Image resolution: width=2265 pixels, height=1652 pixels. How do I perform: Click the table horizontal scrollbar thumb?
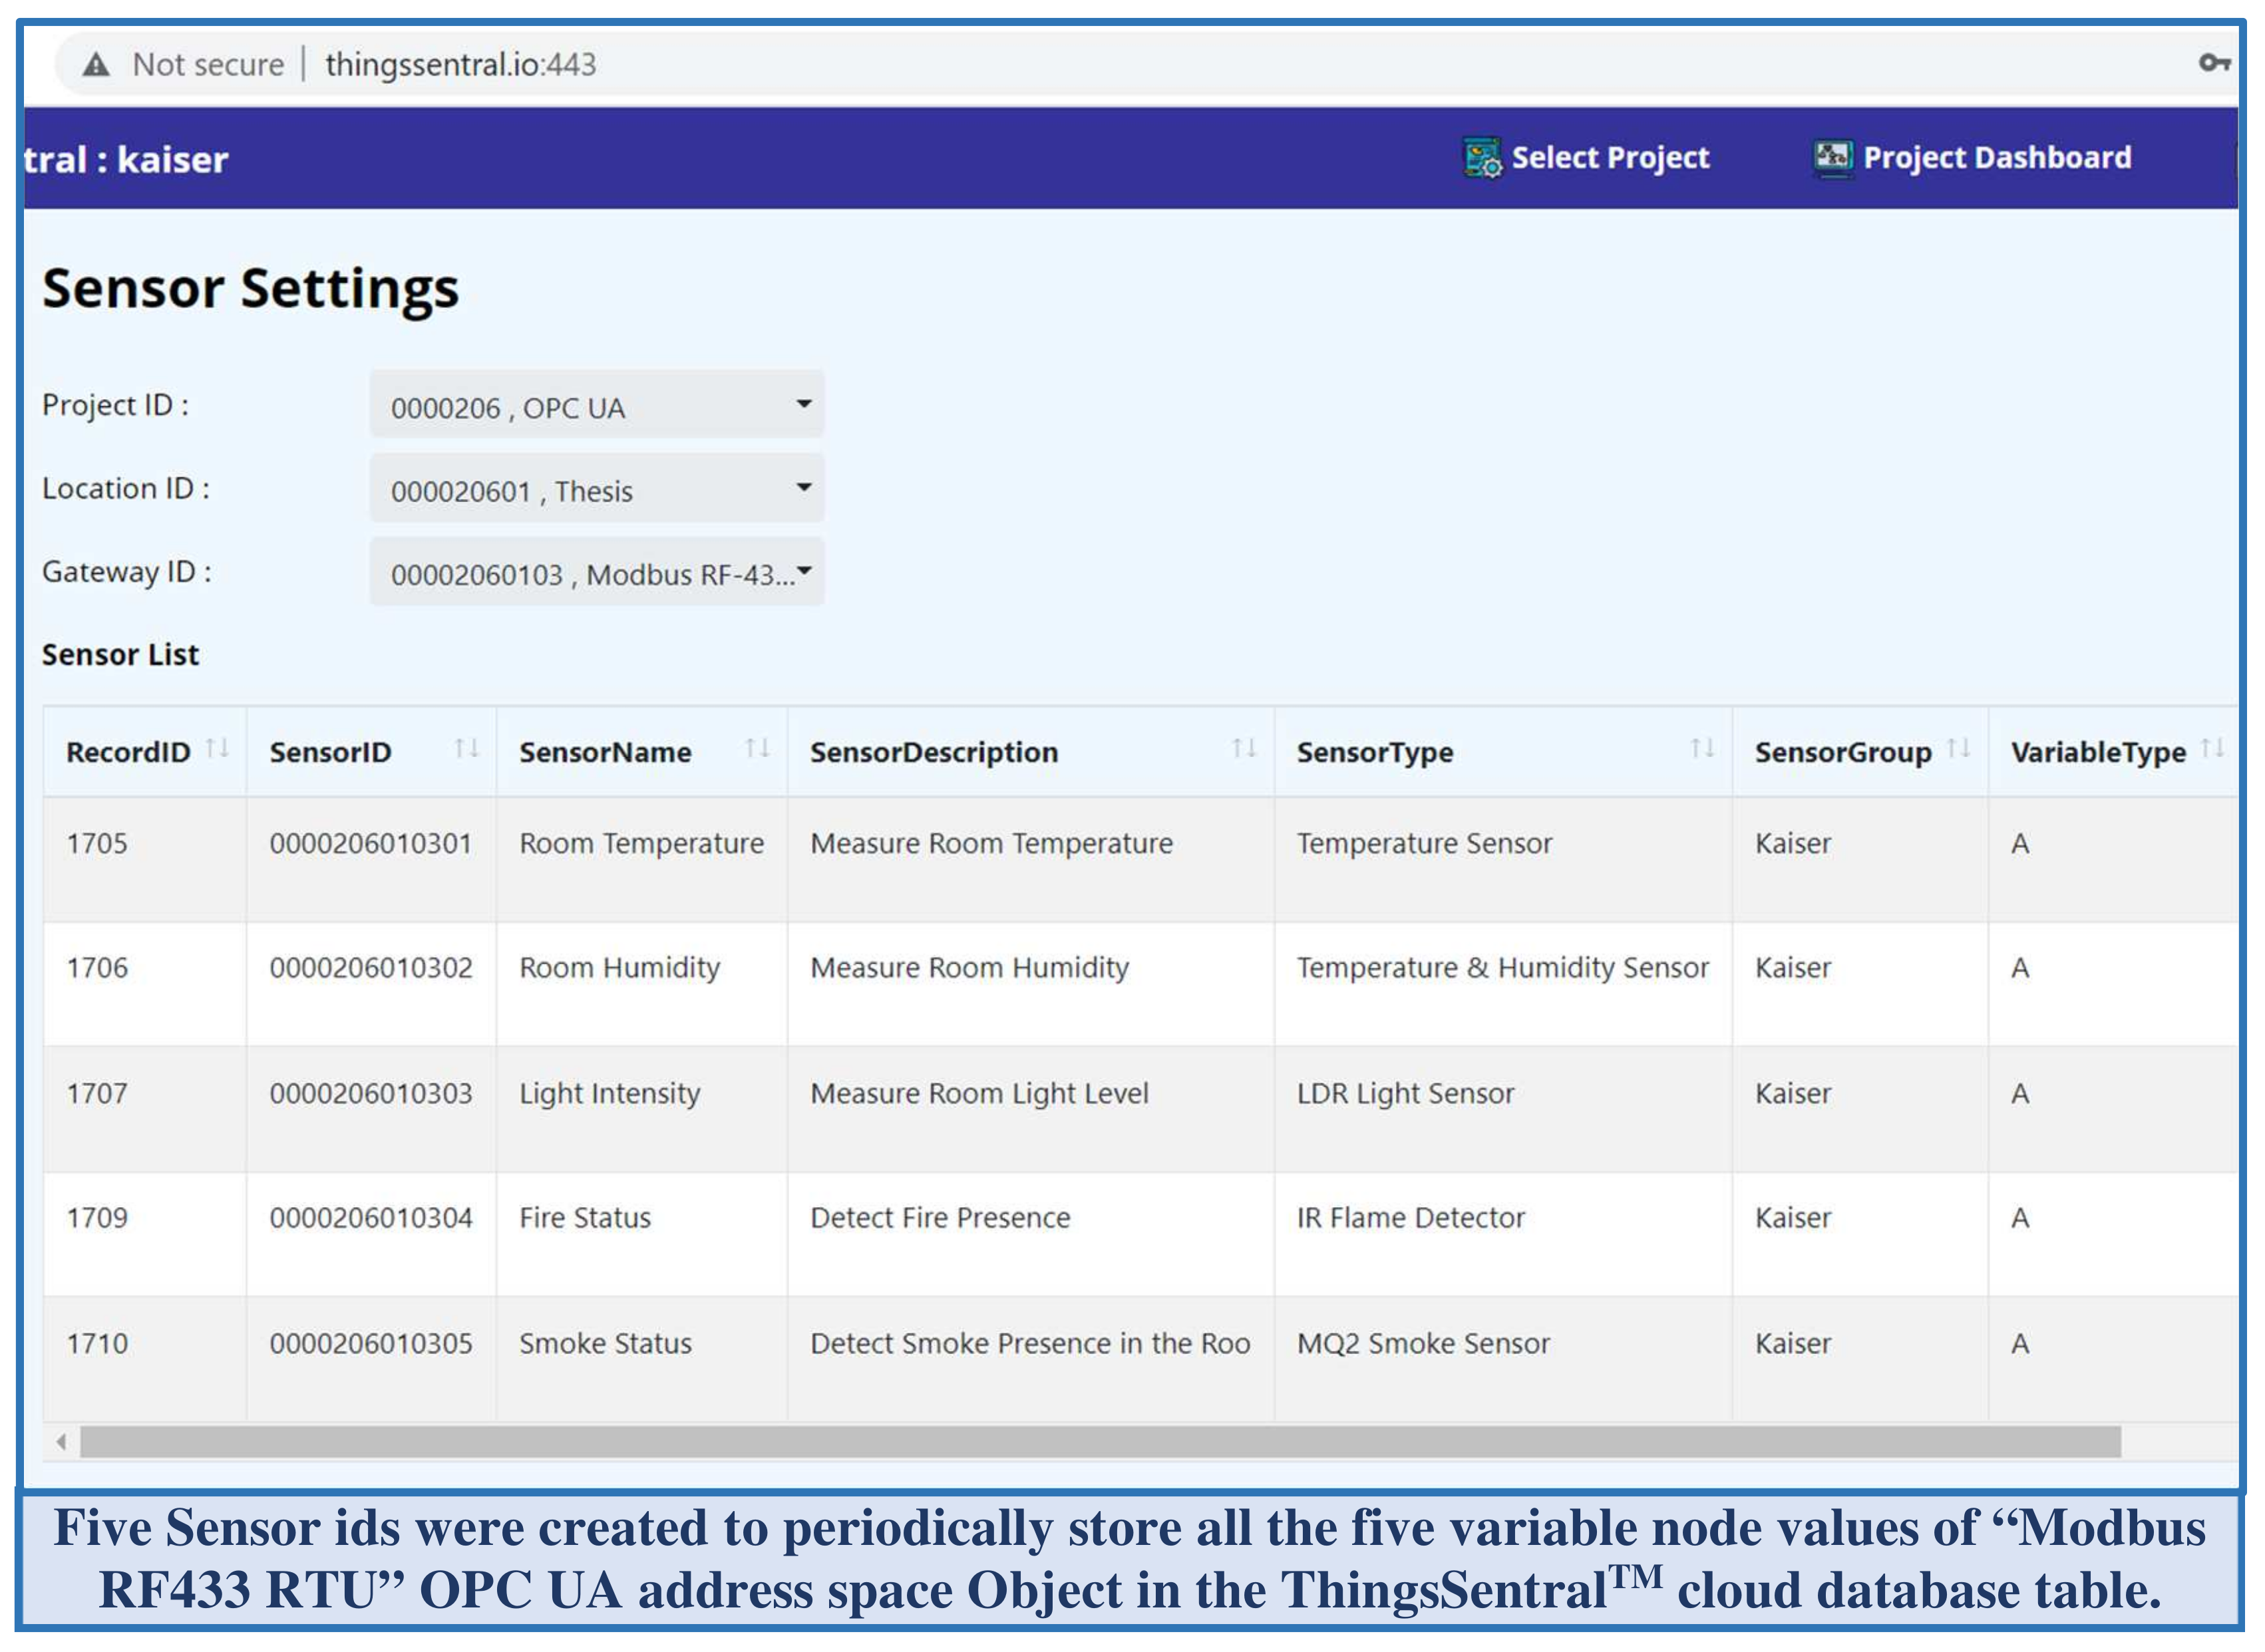[1101, 1442]
